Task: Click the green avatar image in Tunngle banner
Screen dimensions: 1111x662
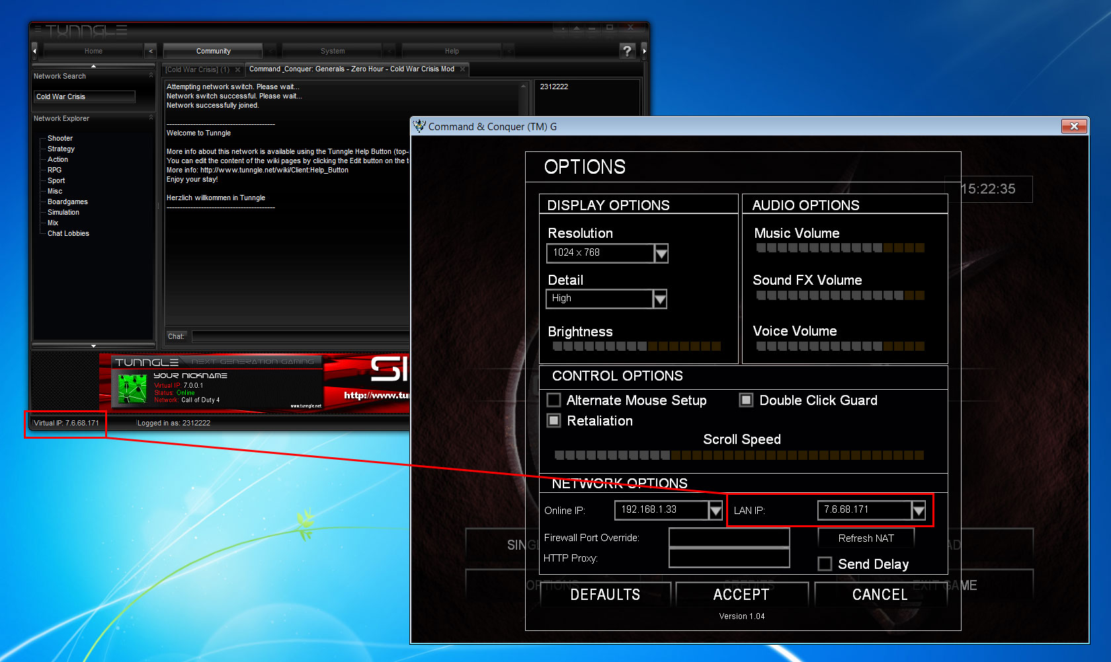Action: (x=132, y=388)
